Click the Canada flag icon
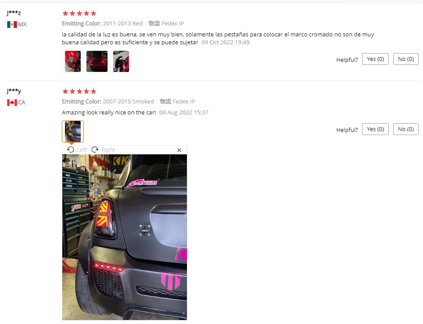Screen dimensions: 423x324 tap(12, 103)
